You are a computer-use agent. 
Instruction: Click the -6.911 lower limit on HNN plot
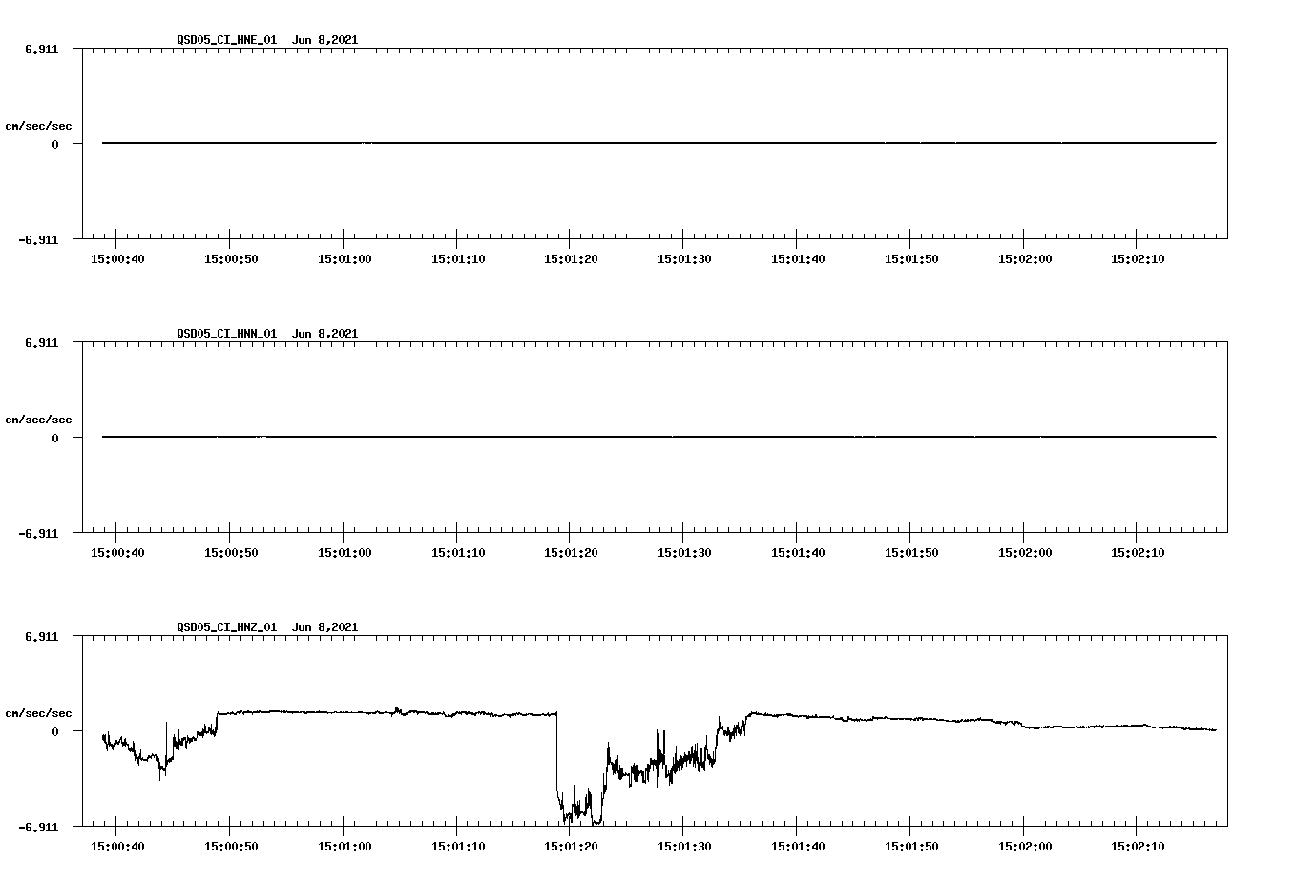click(38, 534)
